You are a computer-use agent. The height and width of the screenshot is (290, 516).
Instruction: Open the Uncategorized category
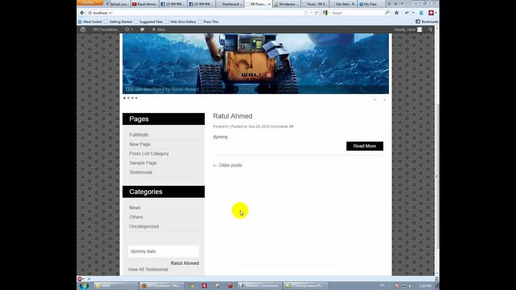[144, 226]
